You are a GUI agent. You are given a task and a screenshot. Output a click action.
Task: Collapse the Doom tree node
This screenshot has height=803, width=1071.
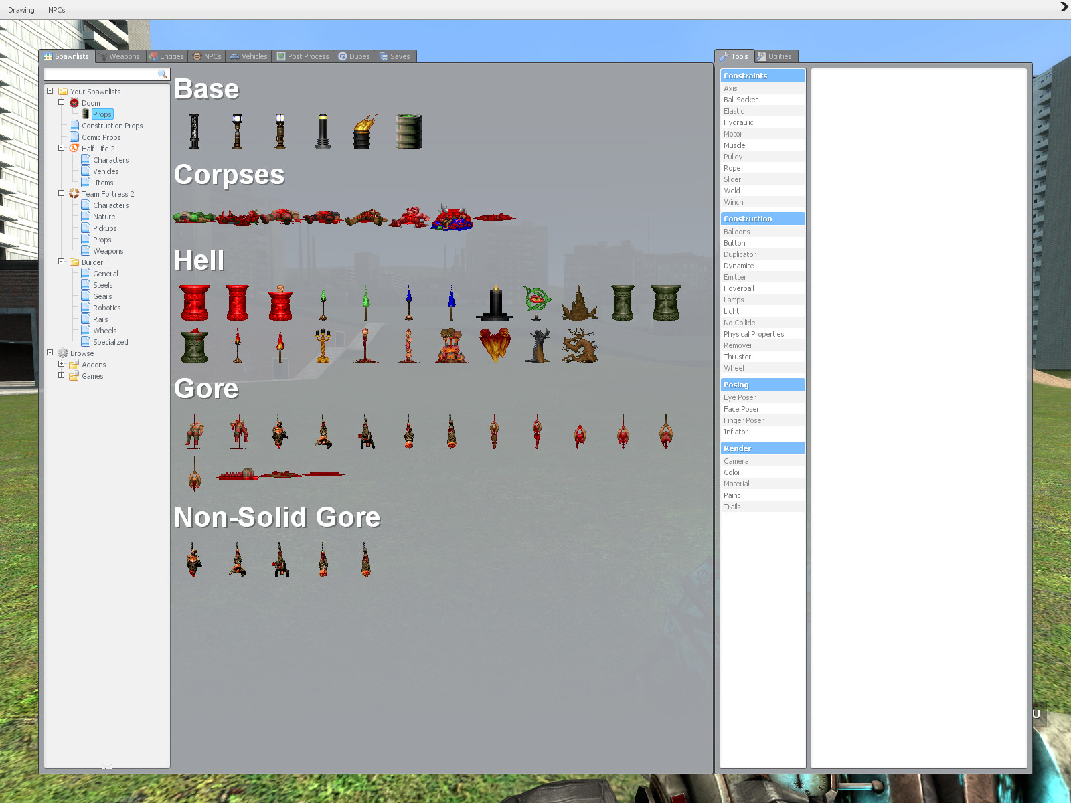(62, 102)
